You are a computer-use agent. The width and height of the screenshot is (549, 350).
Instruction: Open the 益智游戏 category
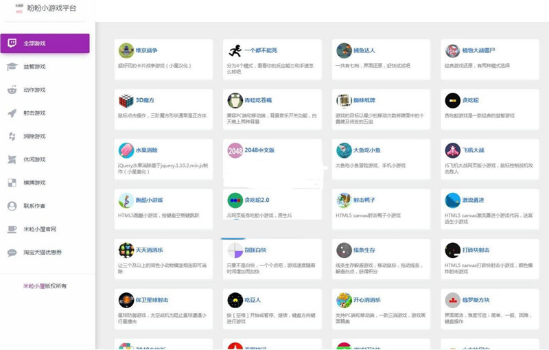pos(34,67)
